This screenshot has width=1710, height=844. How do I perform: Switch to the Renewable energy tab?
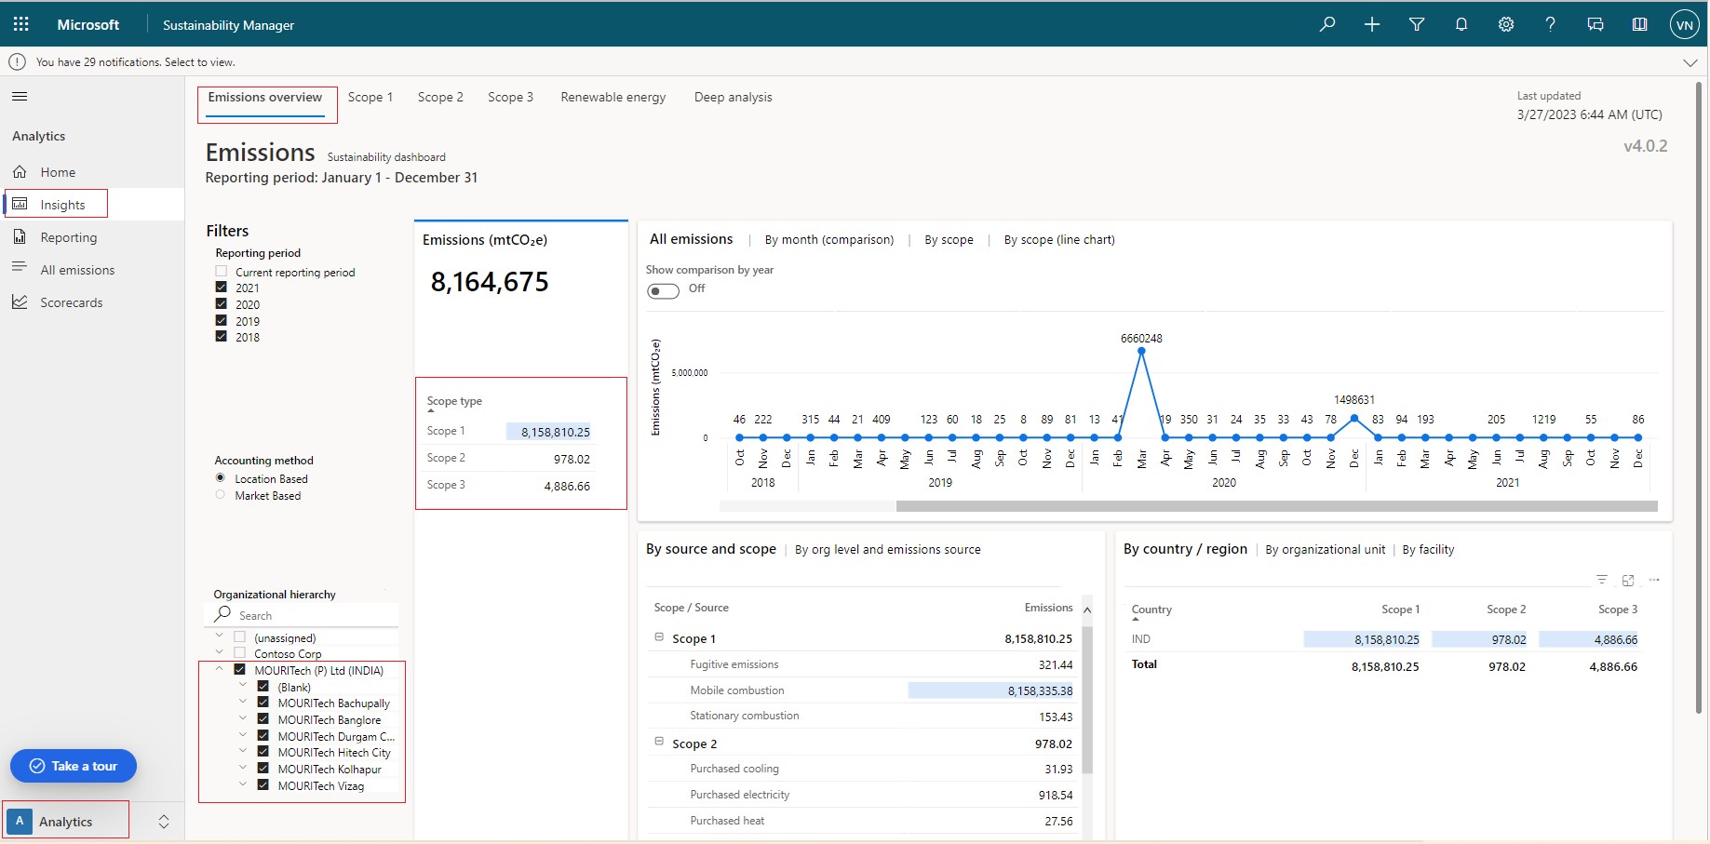click(613, 97)
